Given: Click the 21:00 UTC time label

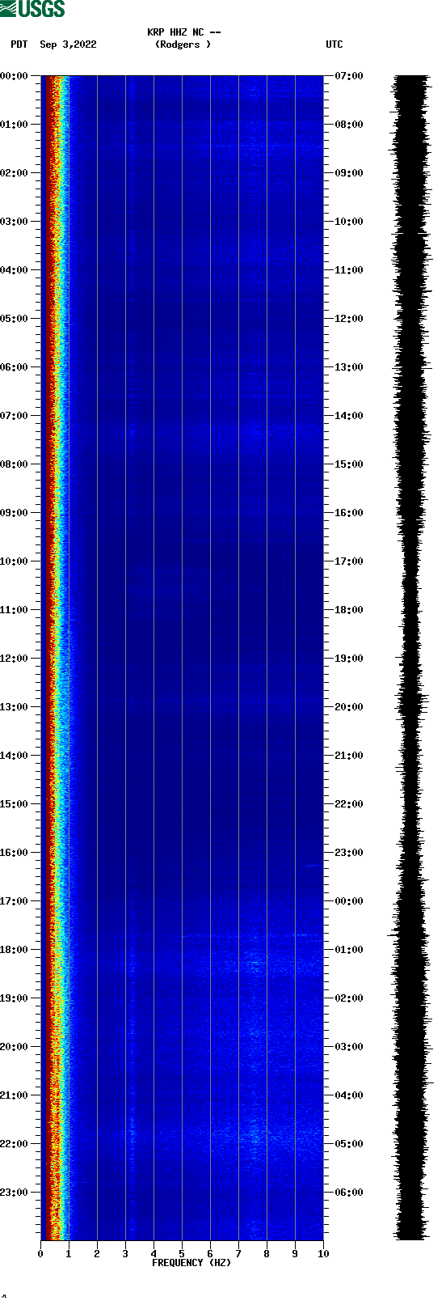Looking at the screenshot, I should (349, 756).
